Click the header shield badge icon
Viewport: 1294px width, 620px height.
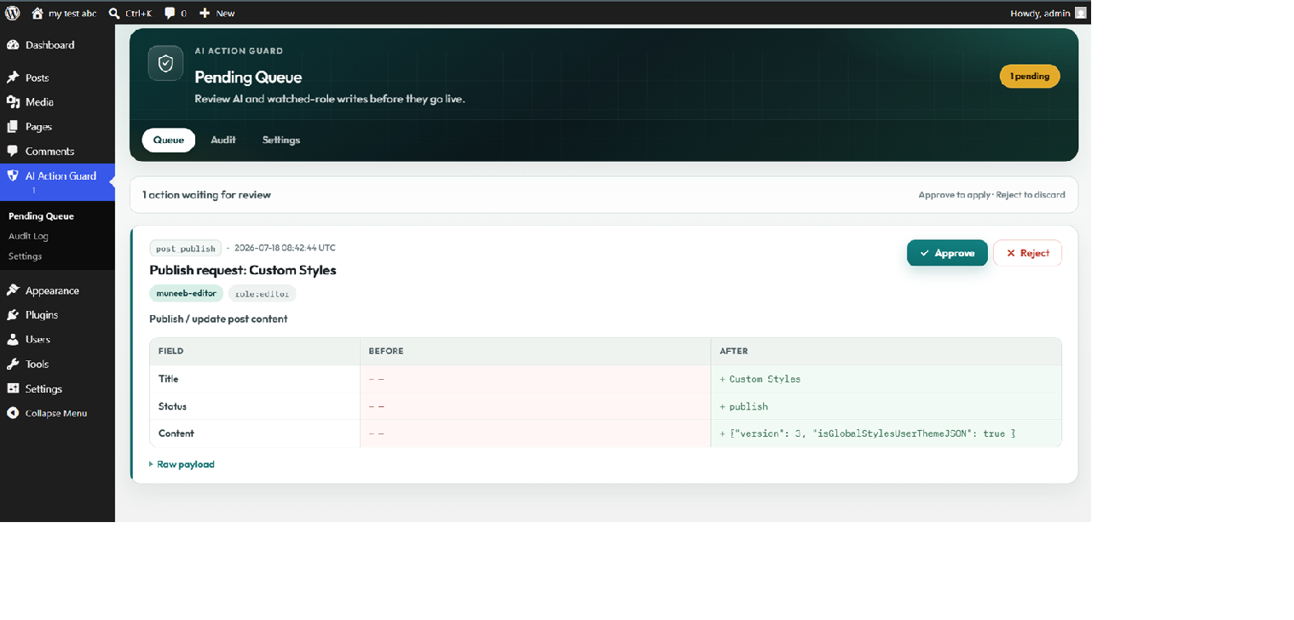(165, 63)
